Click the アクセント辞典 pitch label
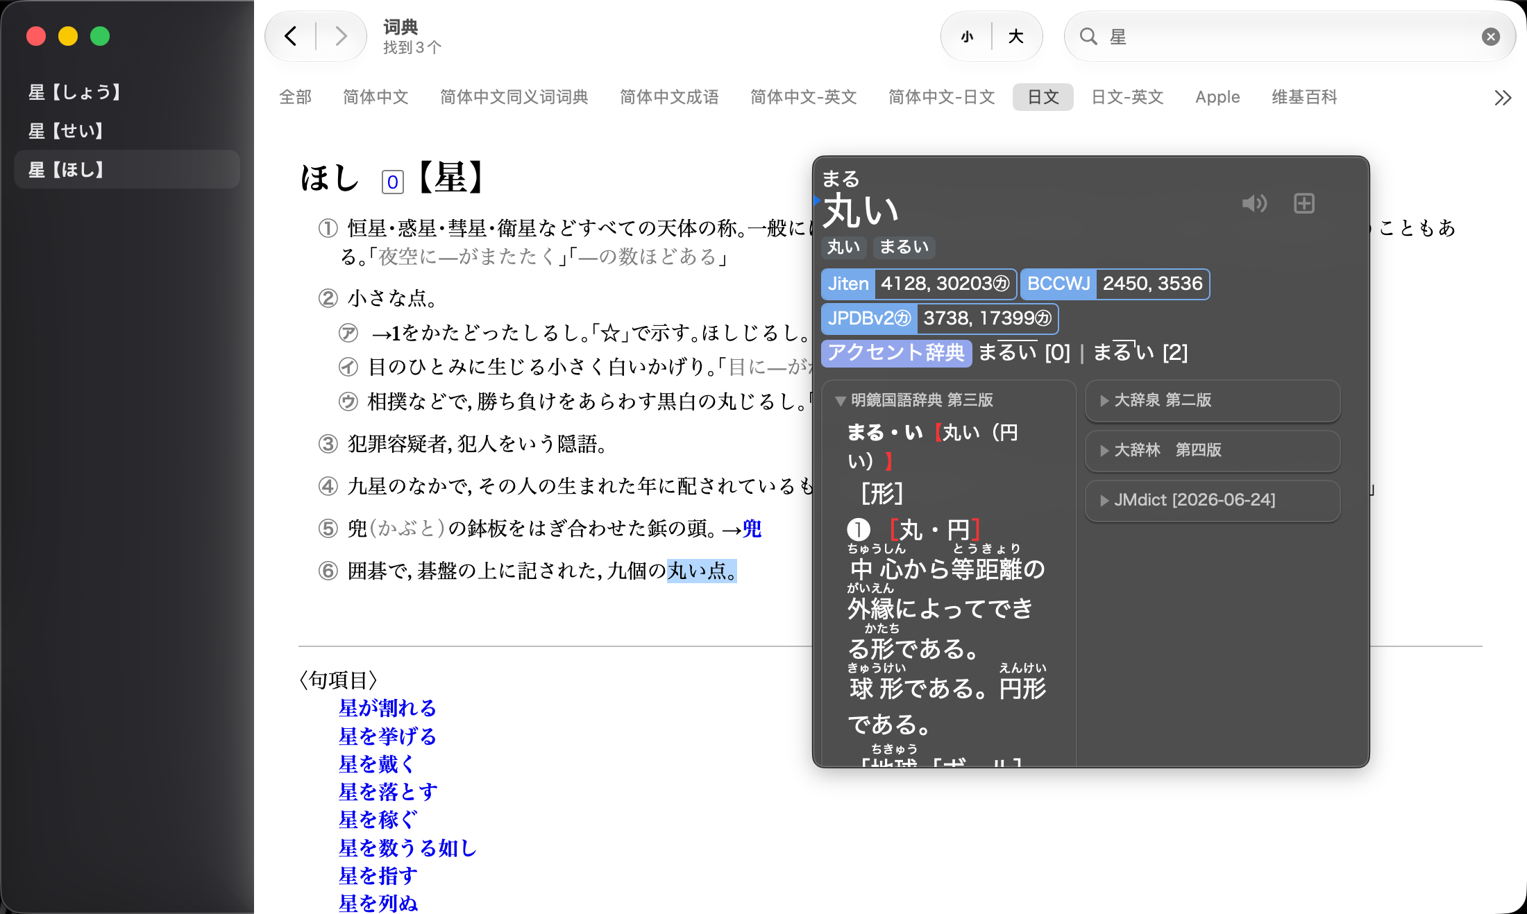Image resolution: width=1527 pixels, height=914 pixels. pos(896,353)
